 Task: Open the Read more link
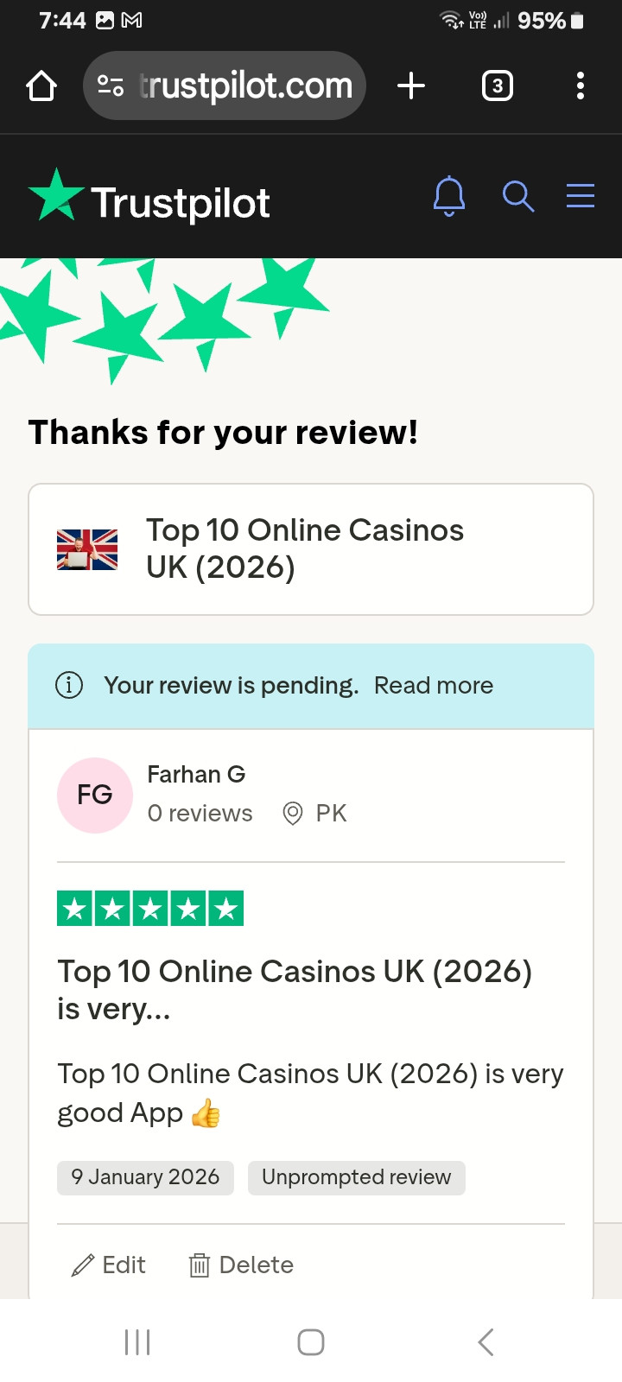click(434, 685)
